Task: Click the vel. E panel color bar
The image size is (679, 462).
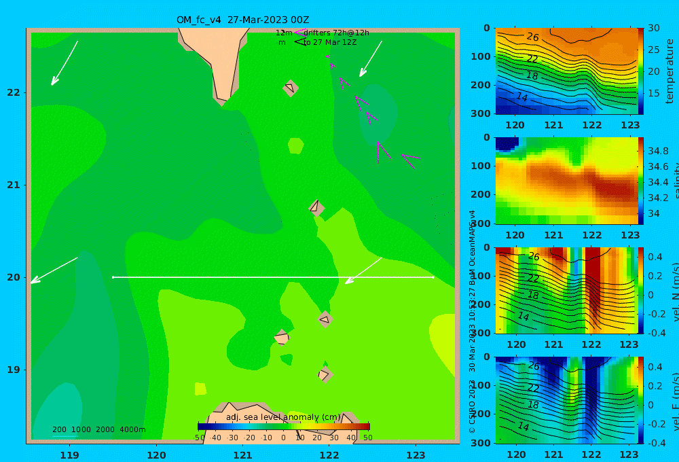Action: pos(640,400)
